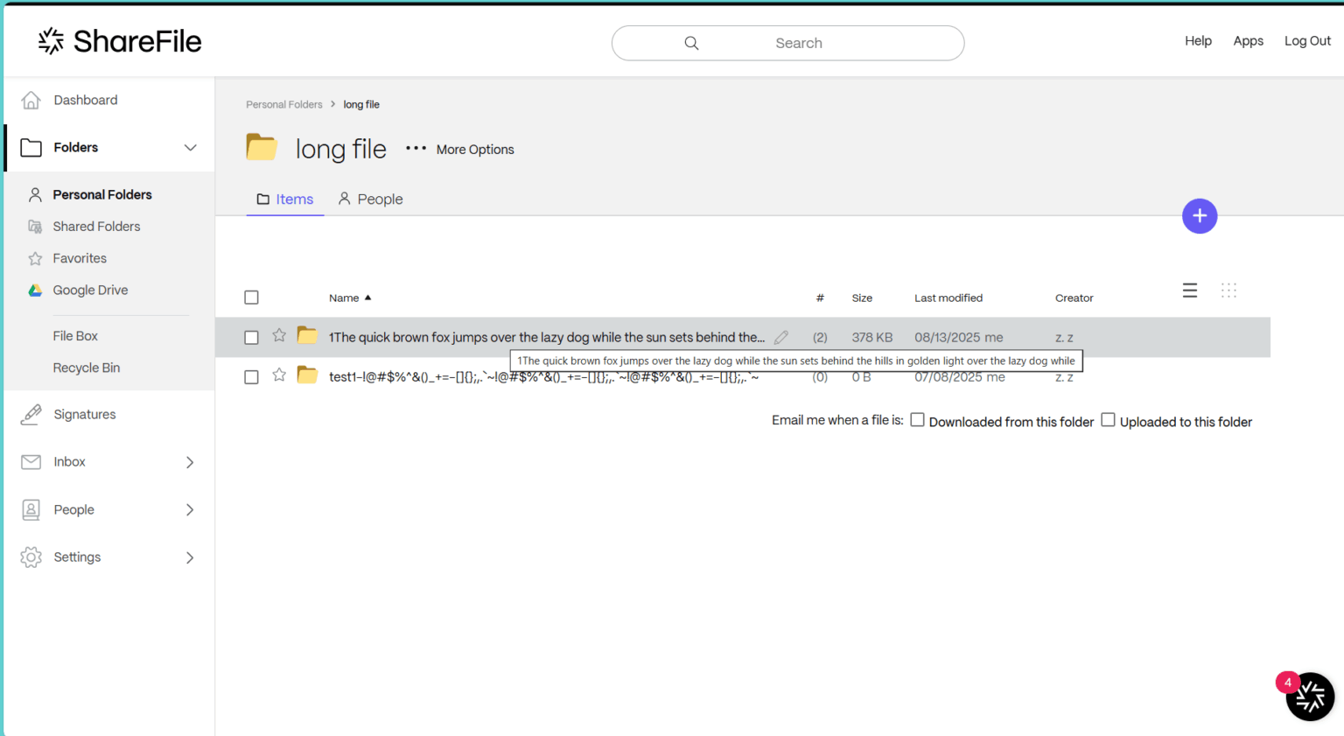The height and width of the screenshot is (736, 1344).
Task: Star the fox folder as favorite
Action: click(278, 337)
